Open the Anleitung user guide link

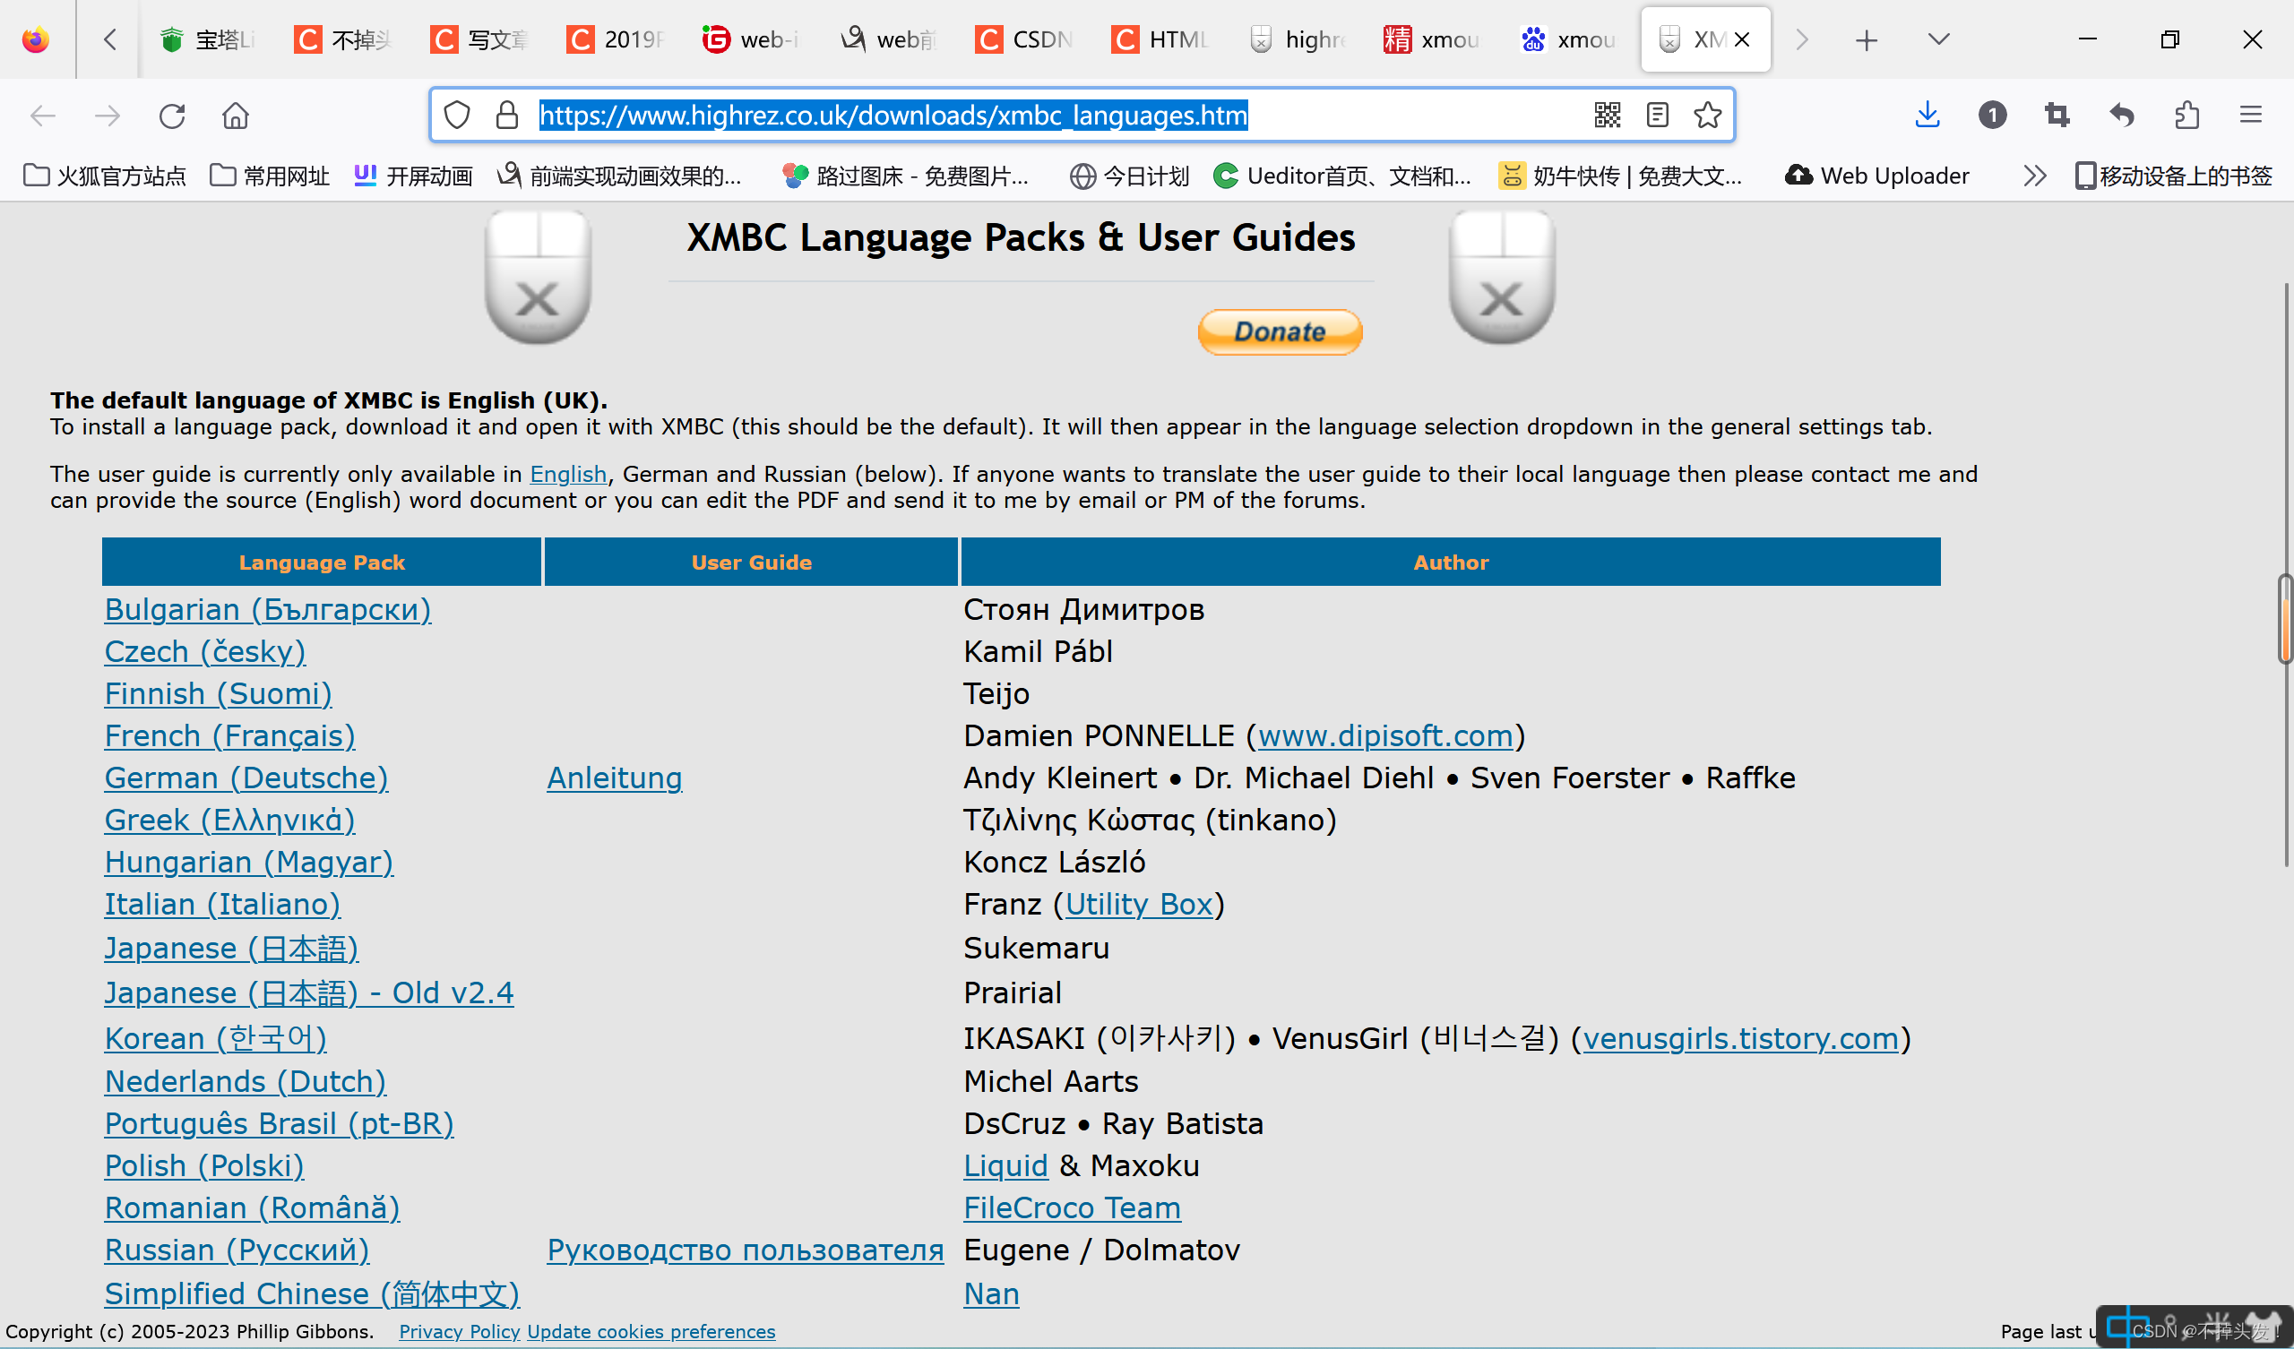tap(615, 778)
